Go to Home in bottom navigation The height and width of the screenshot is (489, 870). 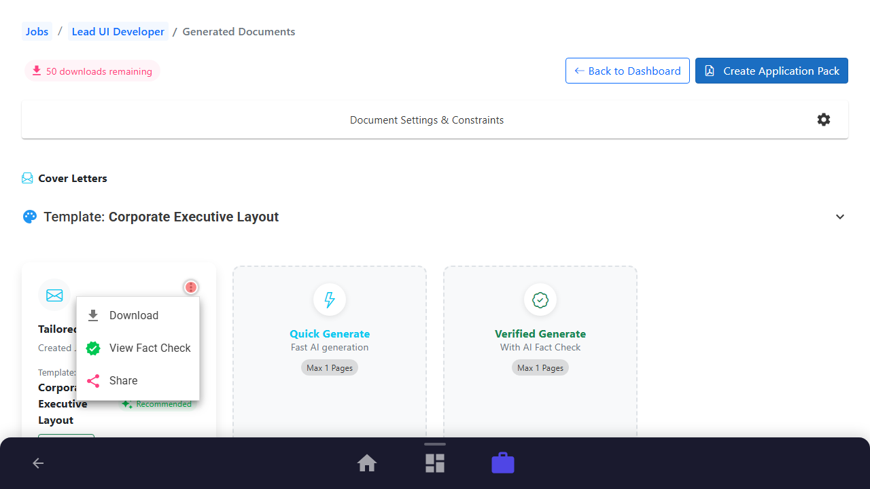pos(367,463)
